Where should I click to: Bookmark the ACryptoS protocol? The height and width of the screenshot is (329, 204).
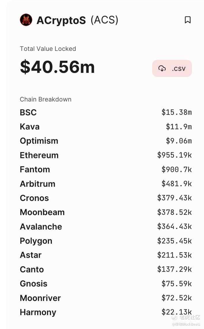pyautogui.click(x=188, y=20)
